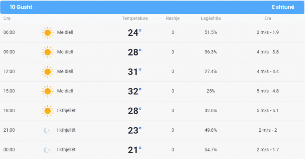305x159 pixels.
Task: Click the Reshje column header
Action: coord(173,18)
